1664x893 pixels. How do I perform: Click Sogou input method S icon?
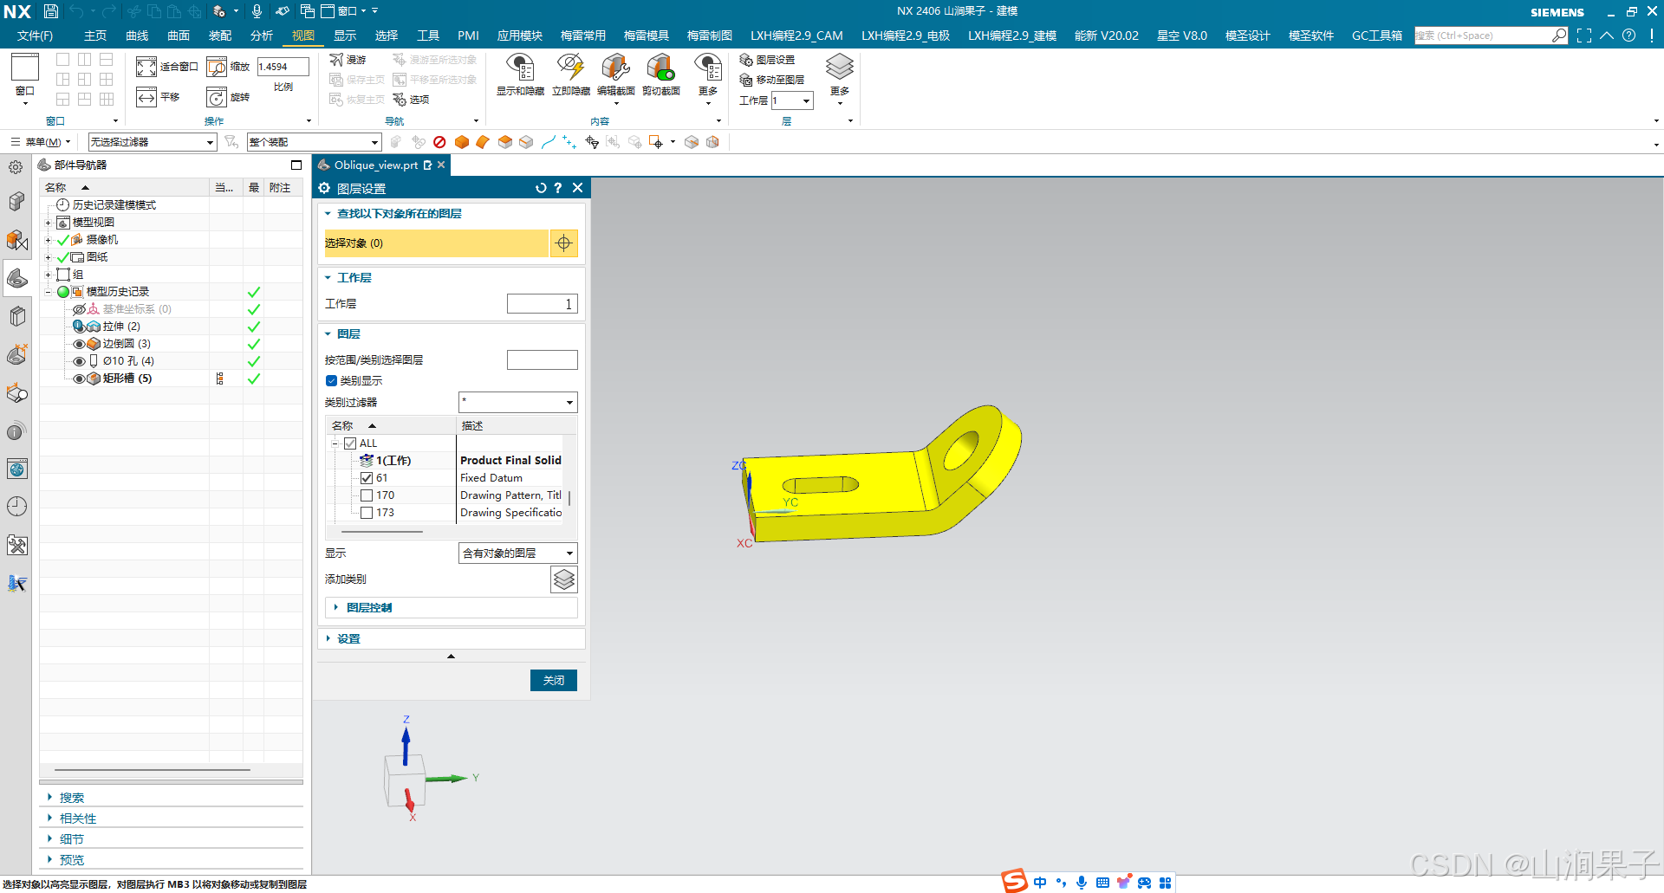(1015, 881)
